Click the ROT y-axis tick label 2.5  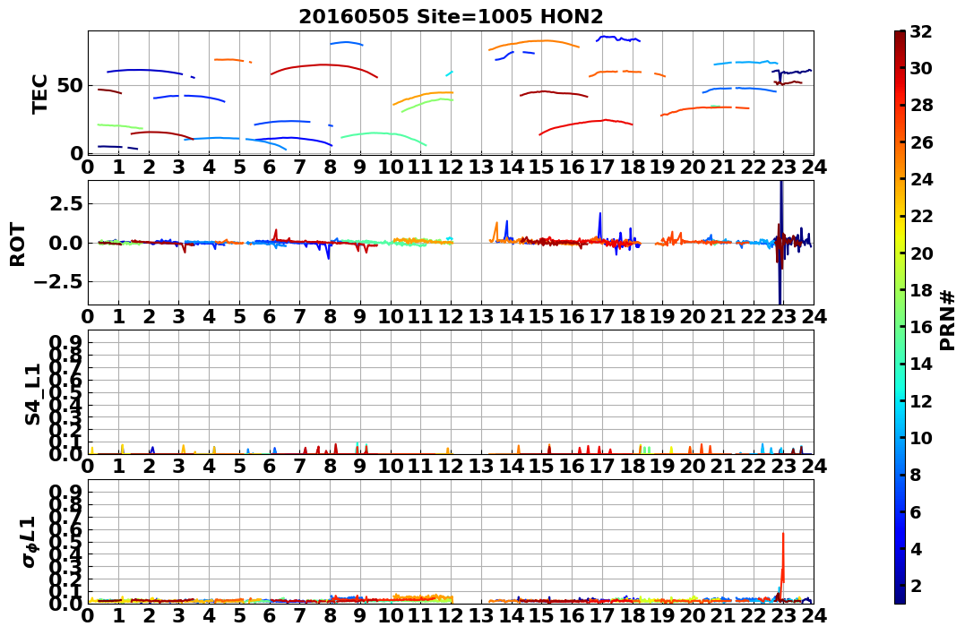[x=67, y=203]
